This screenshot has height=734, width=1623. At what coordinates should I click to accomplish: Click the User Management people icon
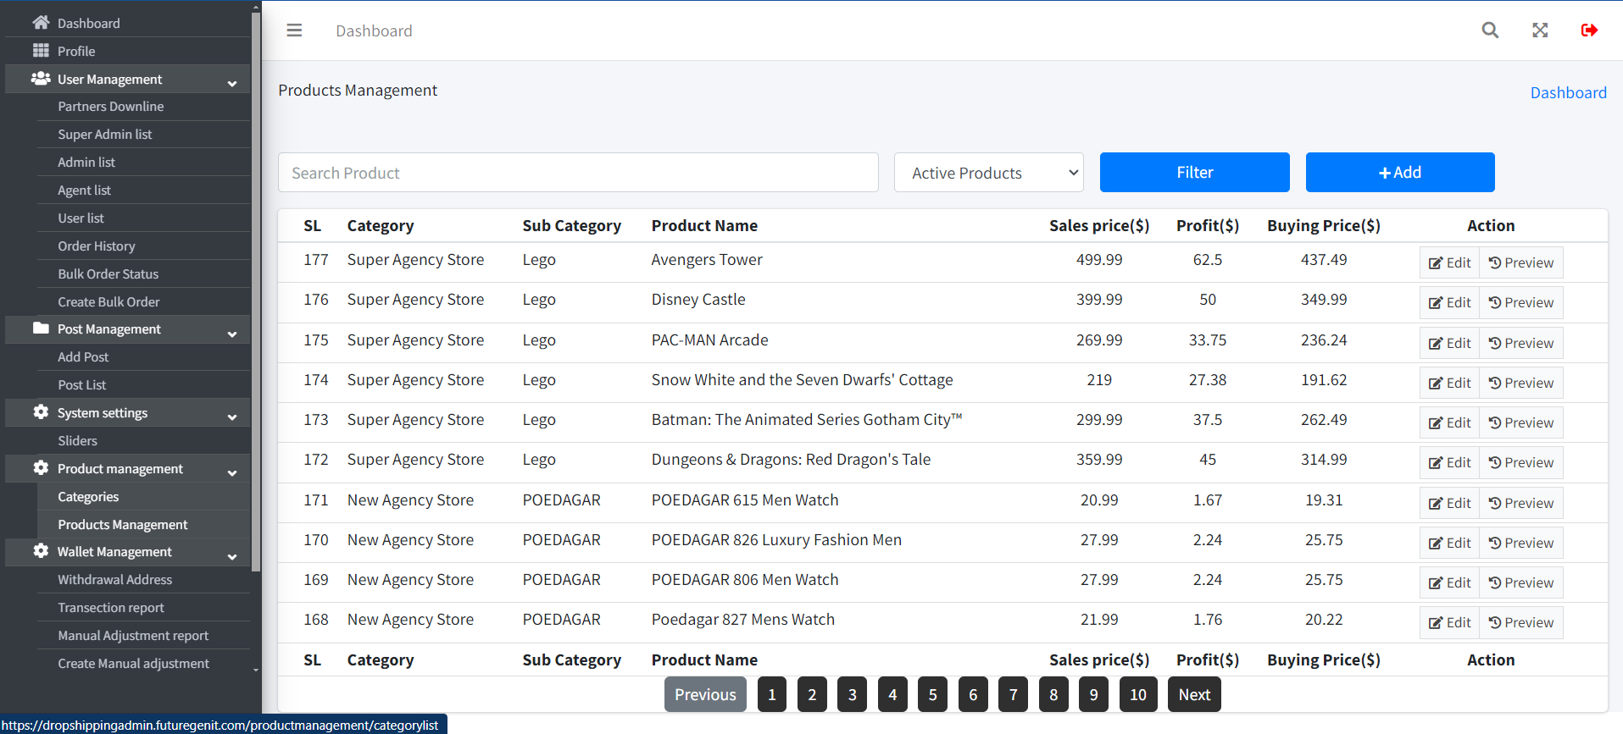coord(41,79)
